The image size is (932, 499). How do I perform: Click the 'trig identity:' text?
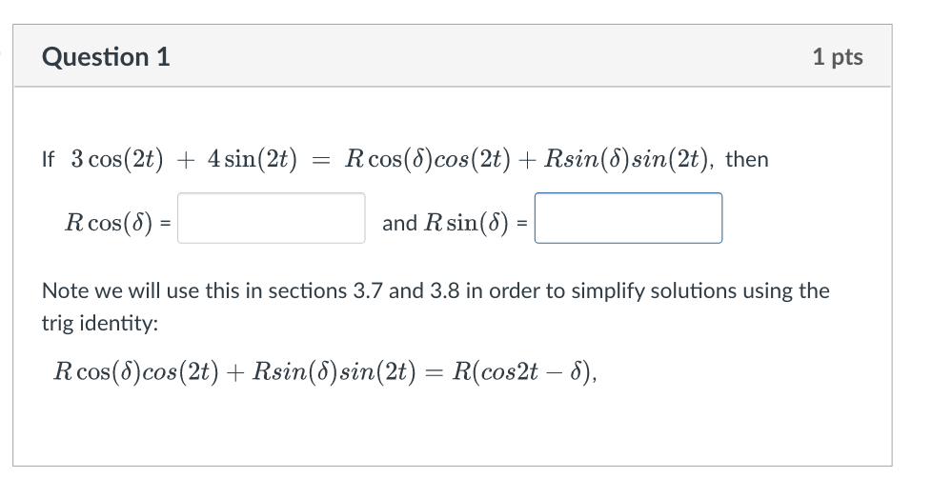click(x=100, y=324)
